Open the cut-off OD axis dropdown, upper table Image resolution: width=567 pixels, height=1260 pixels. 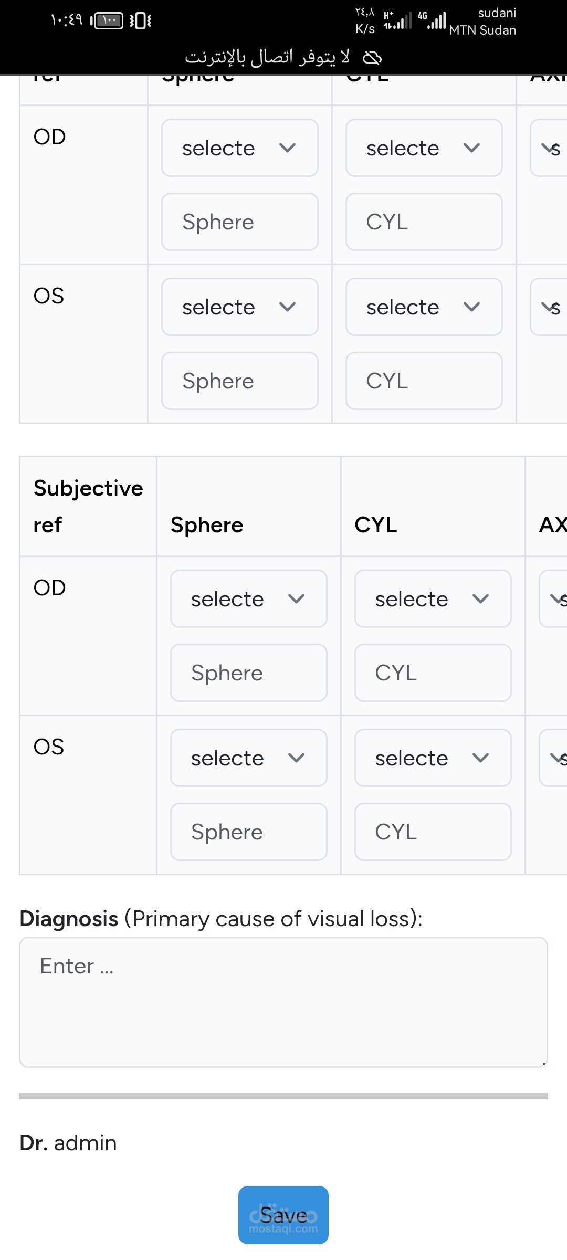point(550,148)
